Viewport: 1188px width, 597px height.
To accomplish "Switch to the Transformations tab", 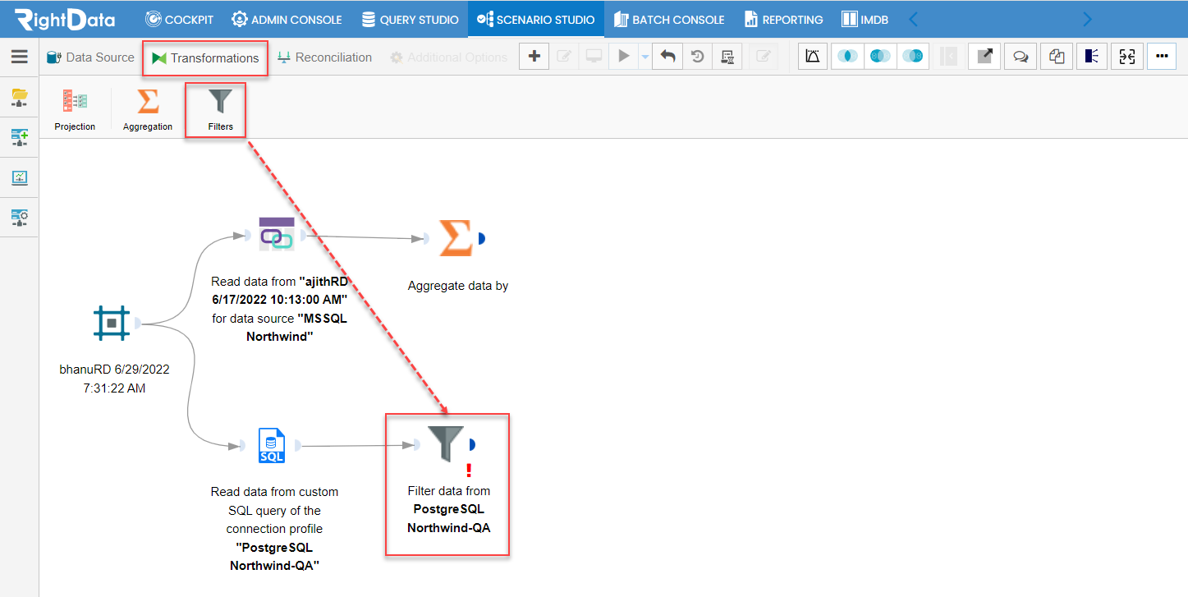I will 205,58.
